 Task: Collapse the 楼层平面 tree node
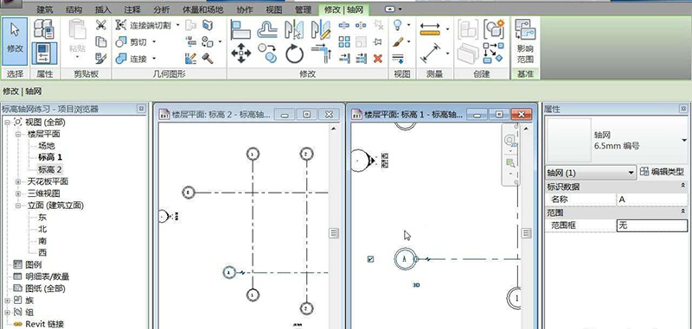pos(18,134)
